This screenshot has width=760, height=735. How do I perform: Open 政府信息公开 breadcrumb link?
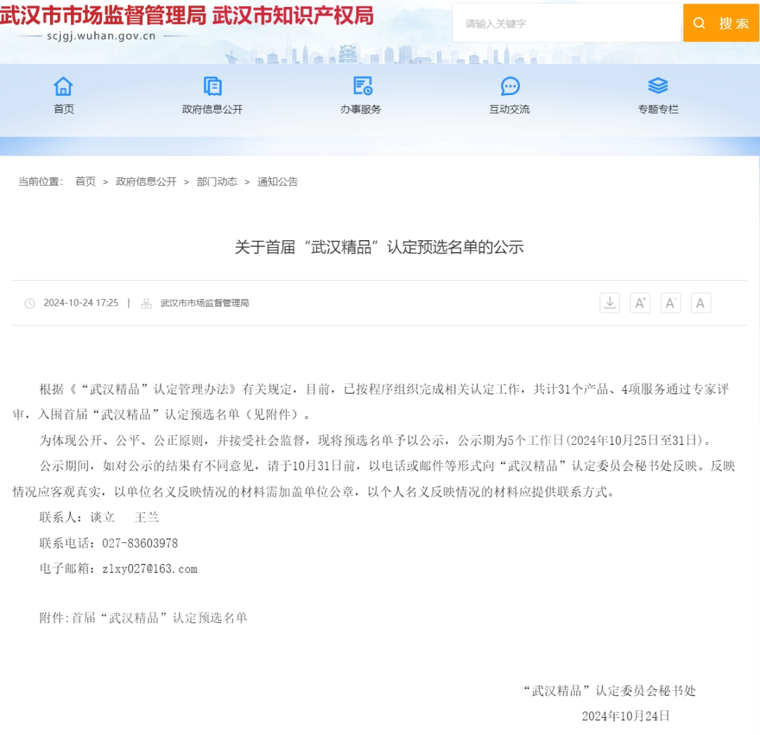coord(146,182)
